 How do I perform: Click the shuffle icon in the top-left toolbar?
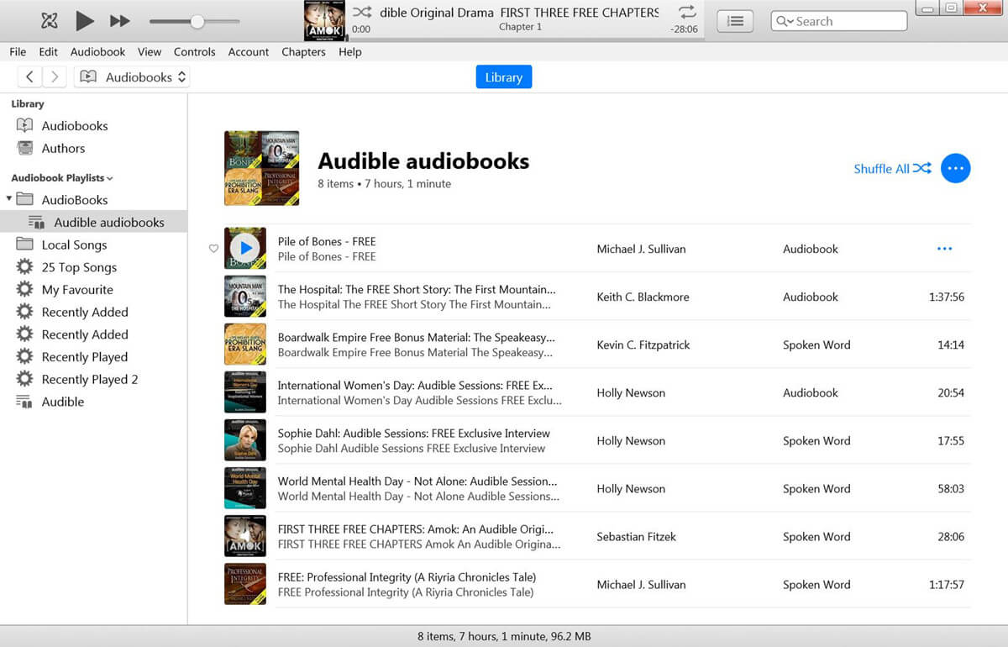tap(49, 21)
